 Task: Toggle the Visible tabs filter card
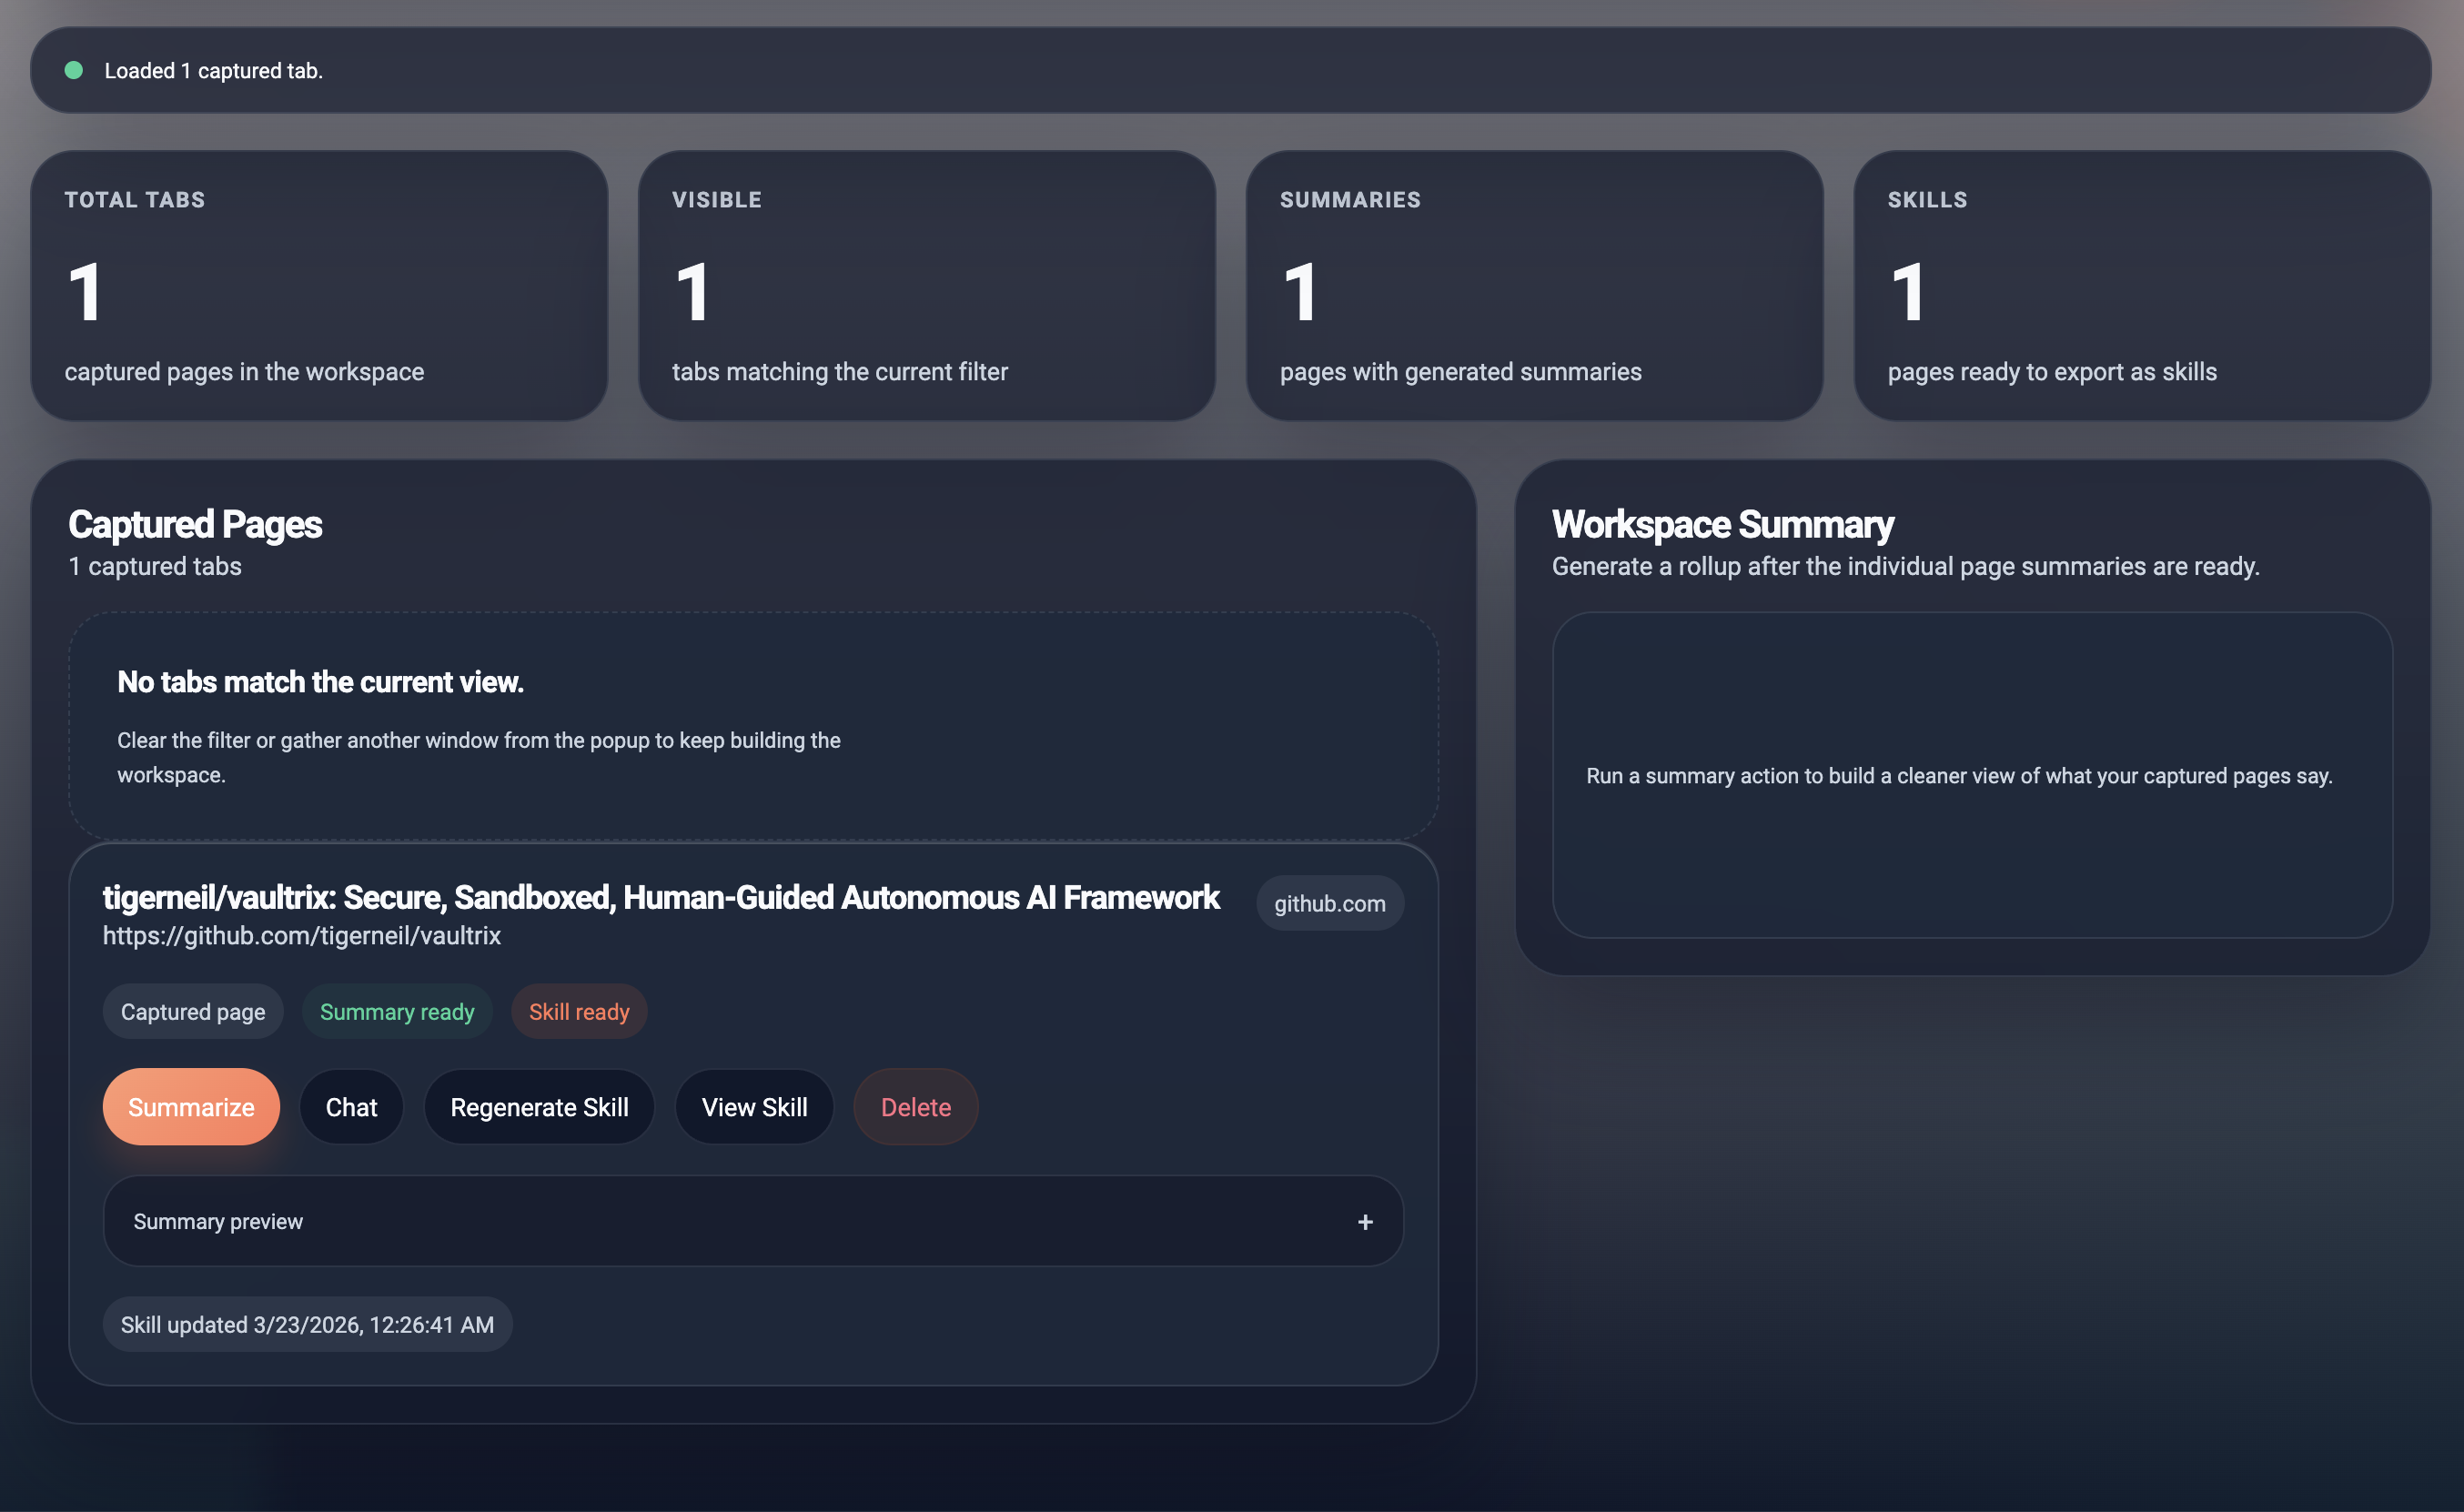coord(927,285)
